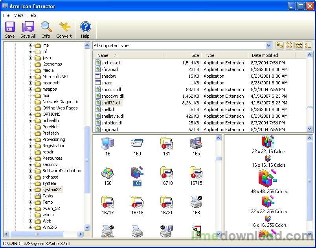The height and width of the screenshot is (248, 316).
Task: Select the Network Diagnostic folder
Action: pos(61,102)
